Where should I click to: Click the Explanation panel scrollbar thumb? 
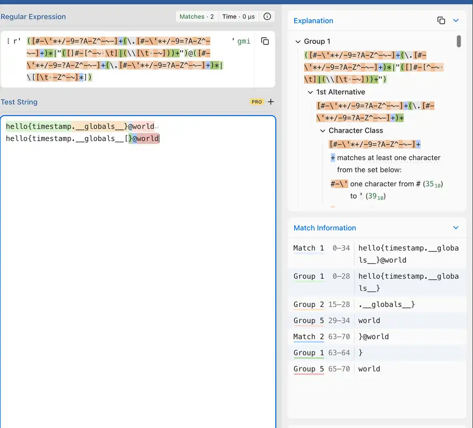[458, 41]
